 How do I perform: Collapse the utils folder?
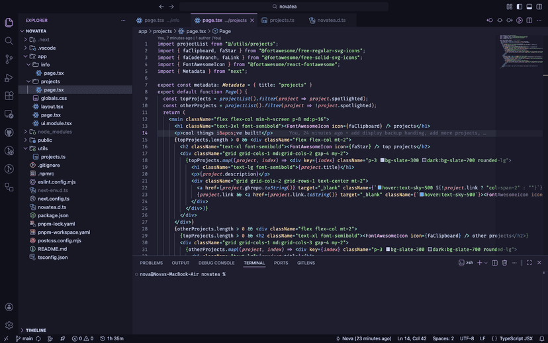[x=42, y=148]
